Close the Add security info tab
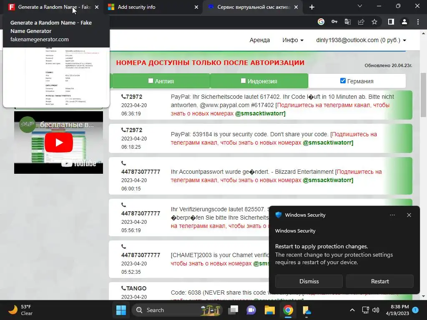Screen dimensions: 427x320 point(196,7)
